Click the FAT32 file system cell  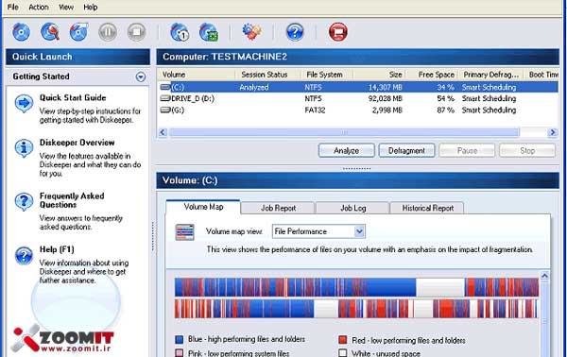315,110
